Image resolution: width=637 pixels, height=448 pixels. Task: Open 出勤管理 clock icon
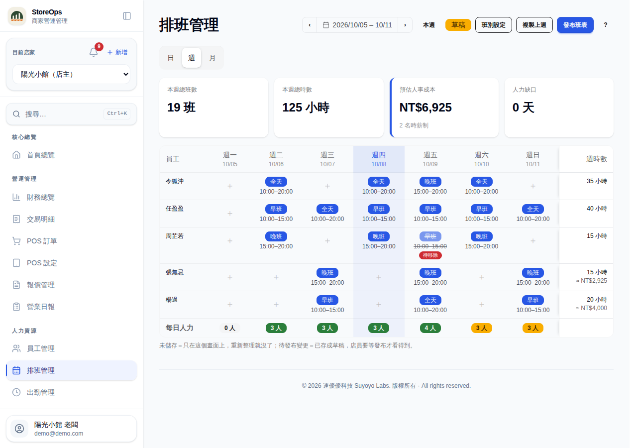point(16,392)
